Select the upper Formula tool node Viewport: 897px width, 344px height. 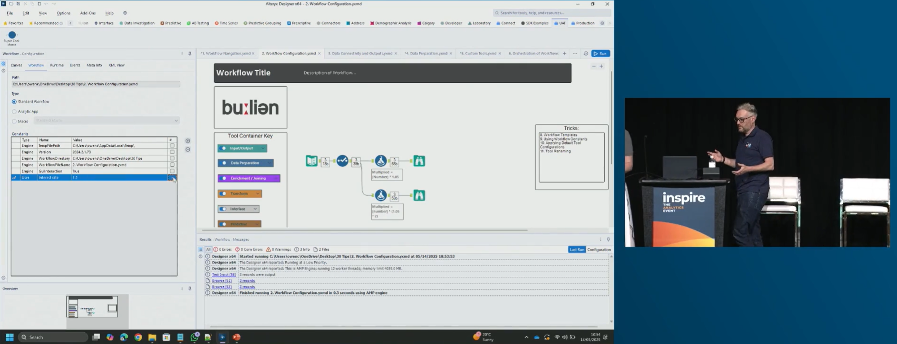point(380,161)
